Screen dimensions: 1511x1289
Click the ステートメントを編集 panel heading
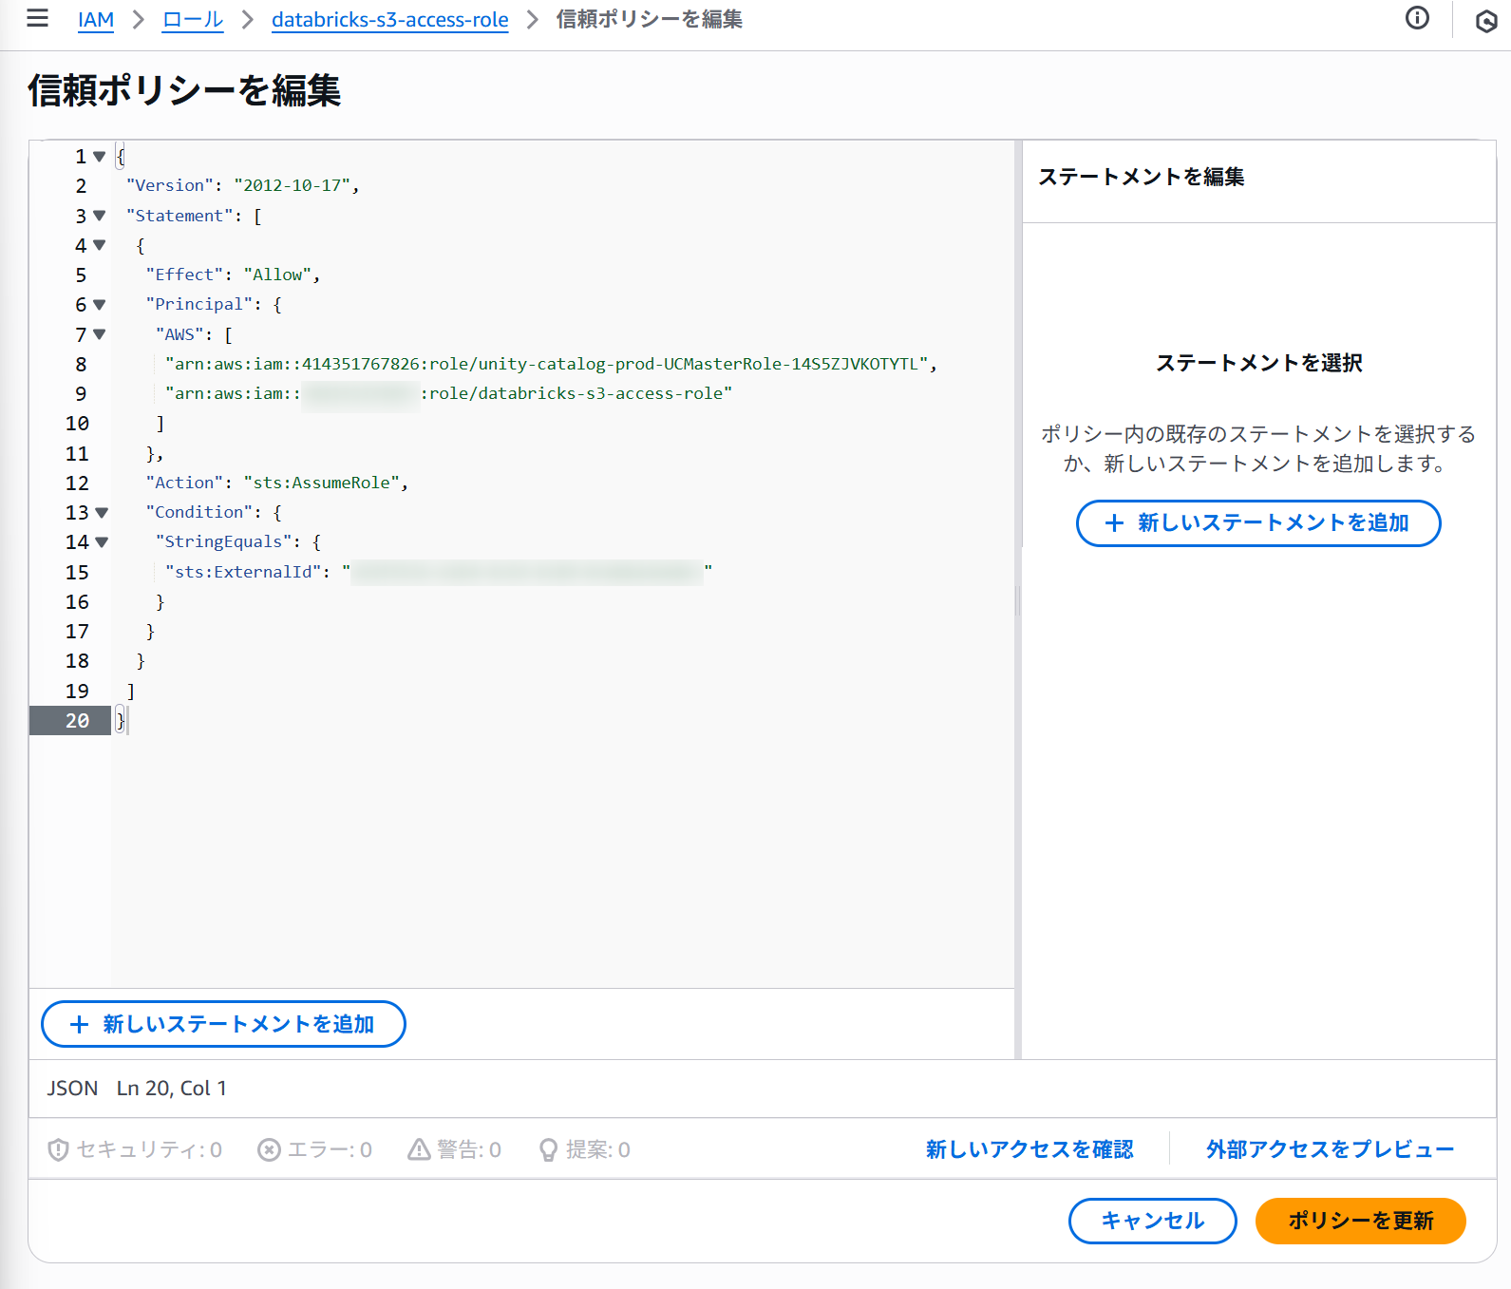coord(1141,177)
